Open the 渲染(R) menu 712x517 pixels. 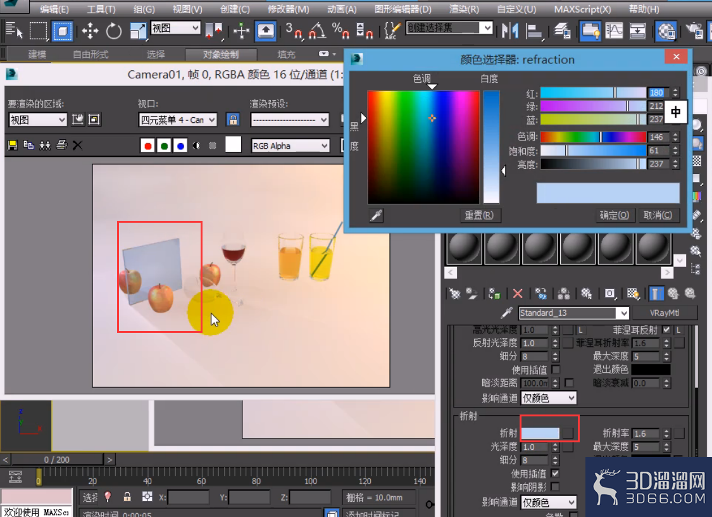coord(464,9)
